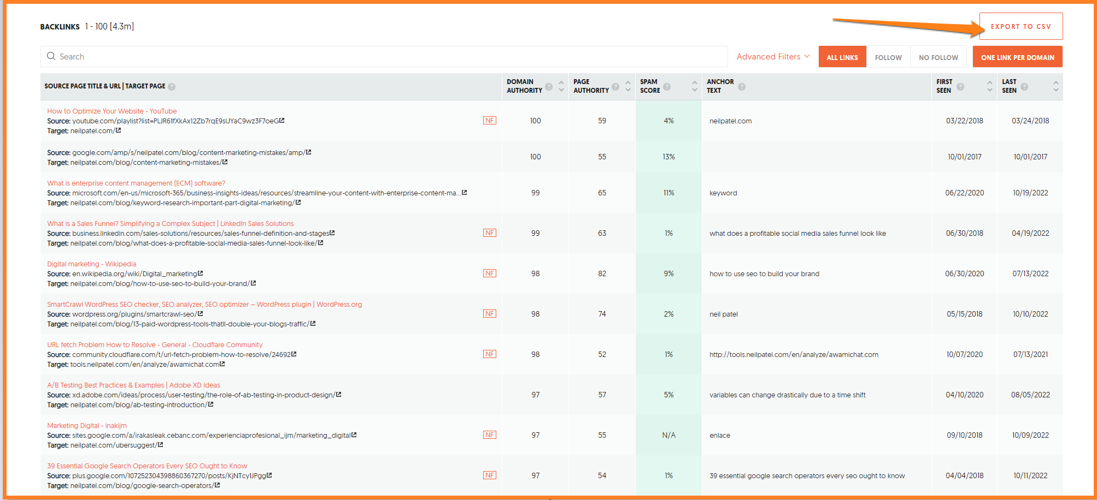The image size is (1097, 500).
Task: Switch to No Follow links filter
Action: (x=938, y=57)
